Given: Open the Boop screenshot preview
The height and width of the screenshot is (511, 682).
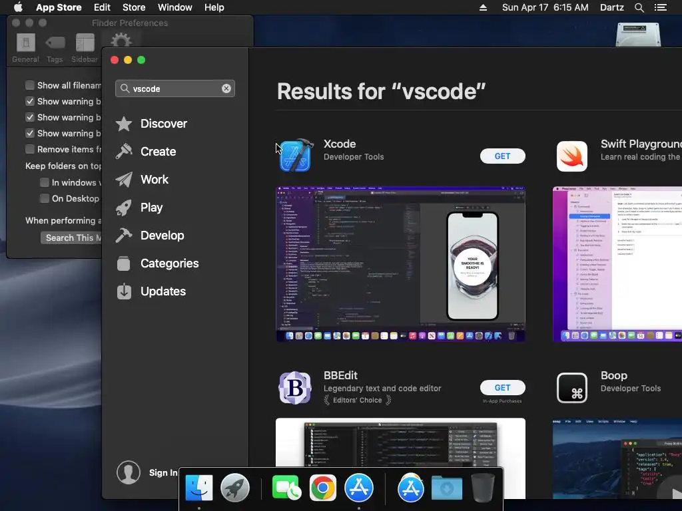Looking at the screenshot, I should coord(617,458).
